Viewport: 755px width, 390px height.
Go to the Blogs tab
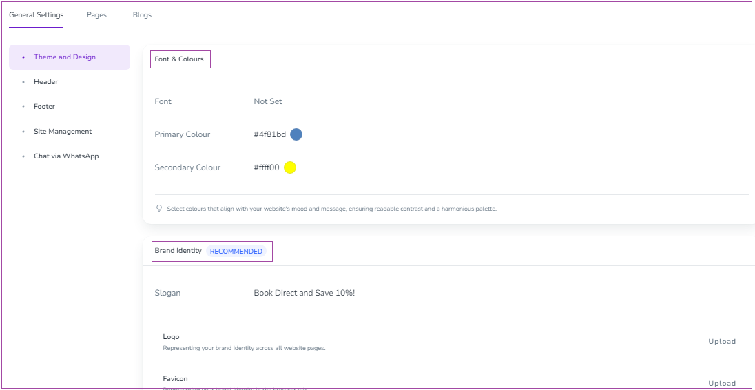[x=142, y=15]
